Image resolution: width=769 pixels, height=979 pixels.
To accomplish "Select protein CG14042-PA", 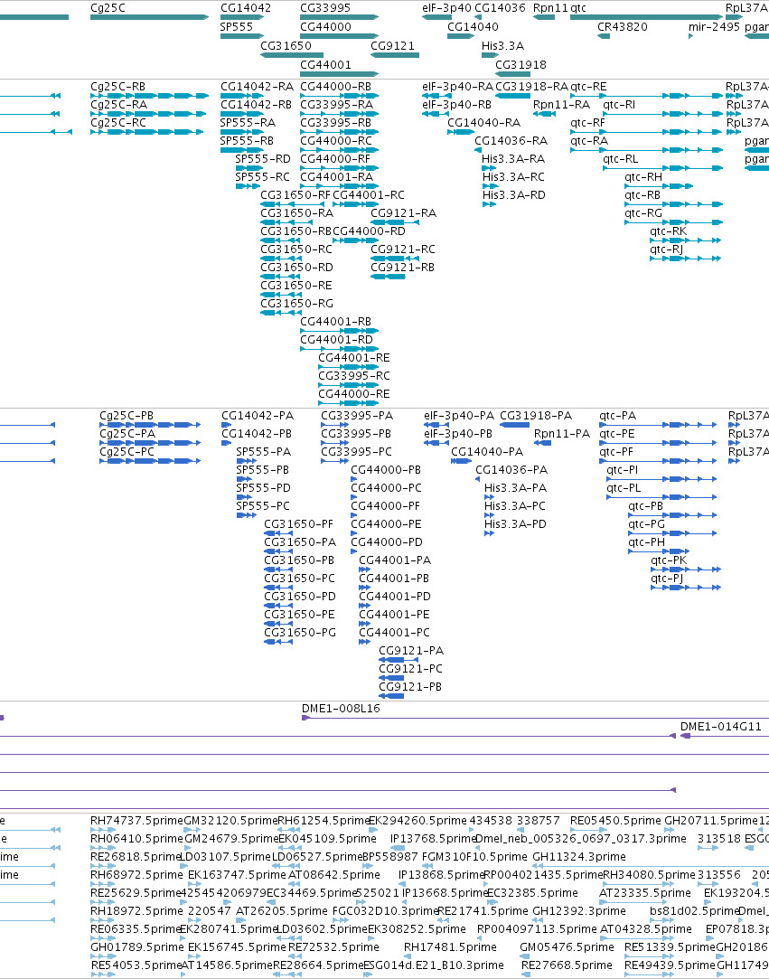I will pyautogui.click(x=258, y=416).
